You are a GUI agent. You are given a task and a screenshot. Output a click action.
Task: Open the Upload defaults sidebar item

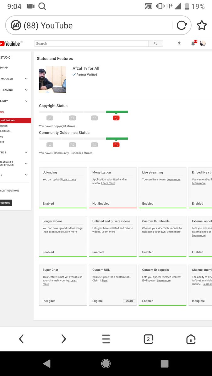tap(5, 131)
